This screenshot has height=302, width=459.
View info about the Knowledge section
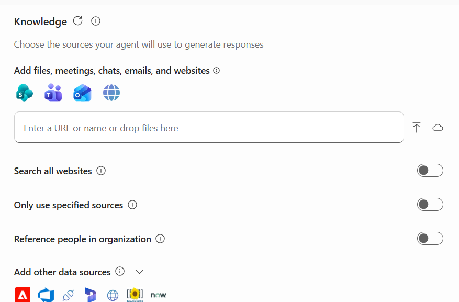tap(95, 21)
